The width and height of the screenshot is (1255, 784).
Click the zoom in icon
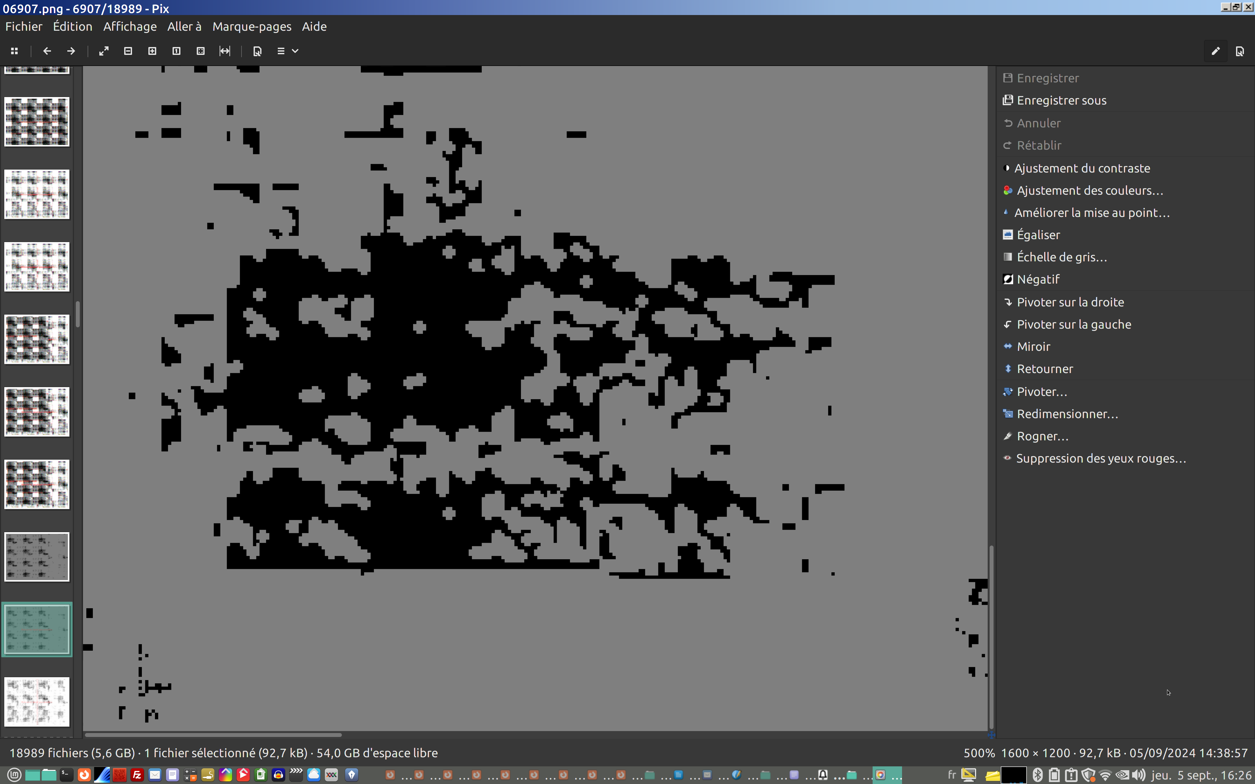pos(153,51)
